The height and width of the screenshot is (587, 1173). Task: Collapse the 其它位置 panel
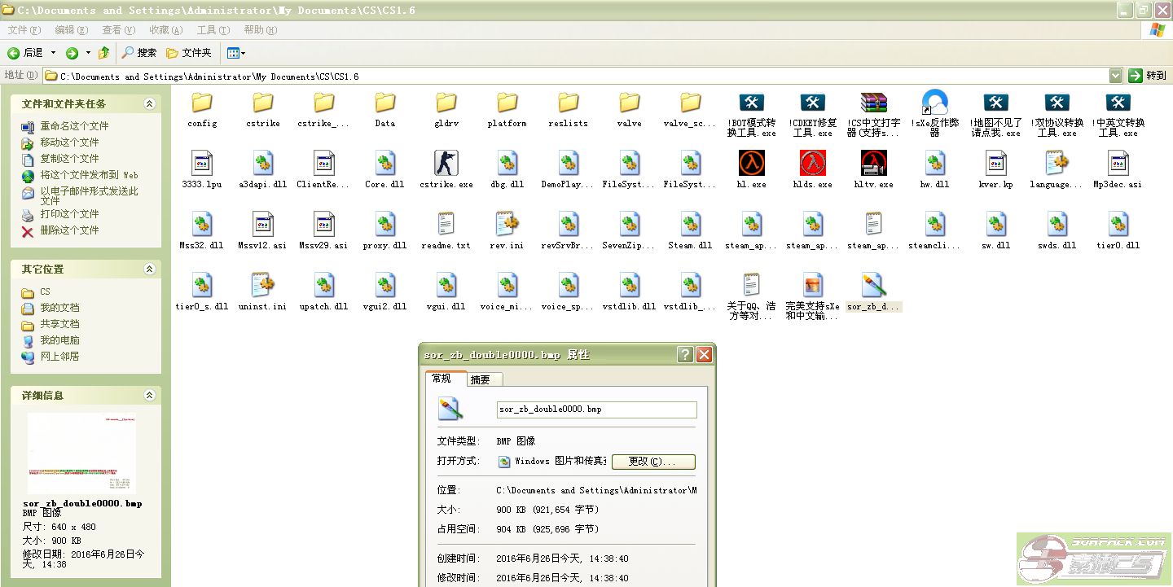pos(149,269)
